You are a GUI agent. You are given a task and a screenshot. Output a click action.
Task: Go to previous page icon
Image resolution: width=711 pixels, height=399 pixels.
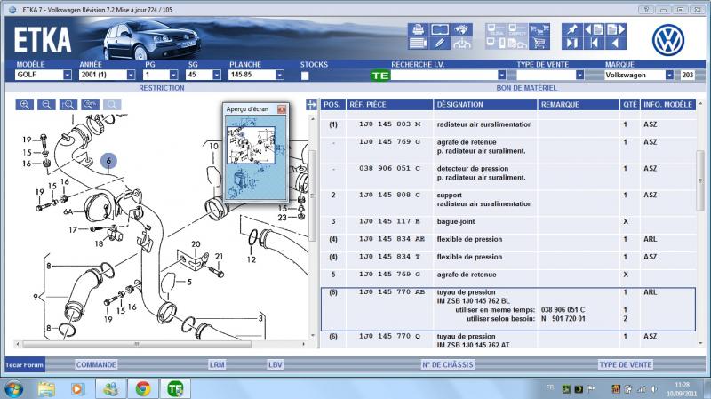click(594, 29)
